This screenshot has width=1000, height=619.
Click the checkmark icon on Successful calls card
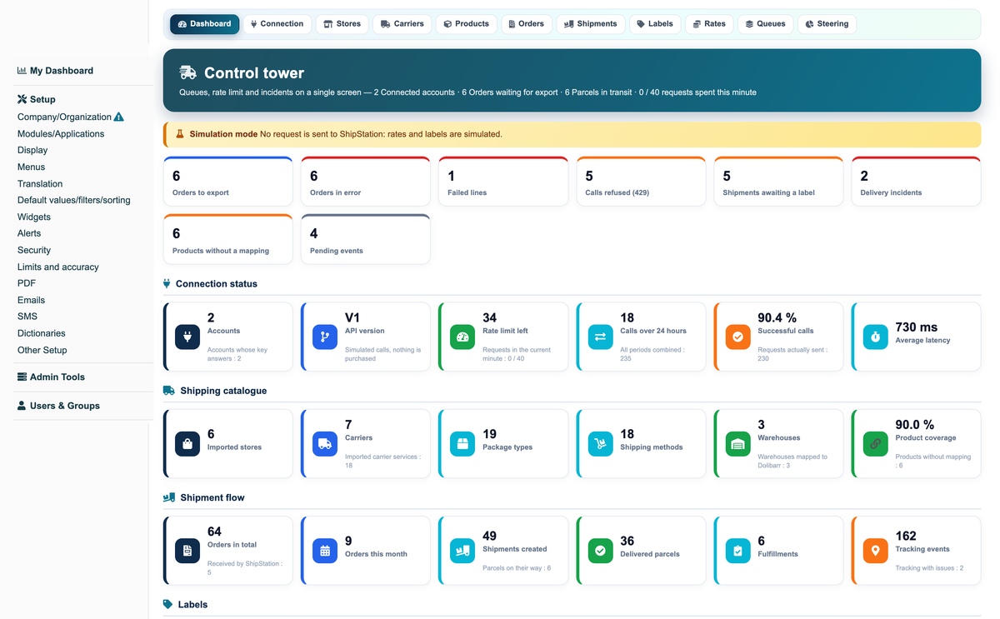(737, 337)
